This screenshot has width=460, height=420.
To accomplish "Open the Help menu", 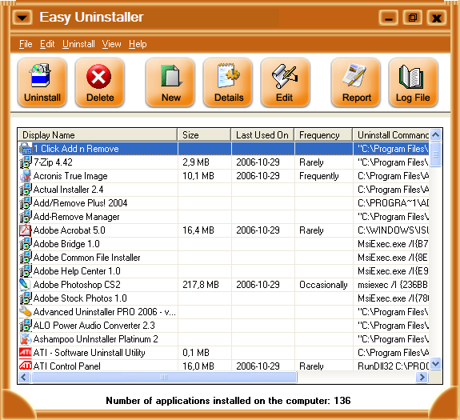I will (x=138, y=44).
